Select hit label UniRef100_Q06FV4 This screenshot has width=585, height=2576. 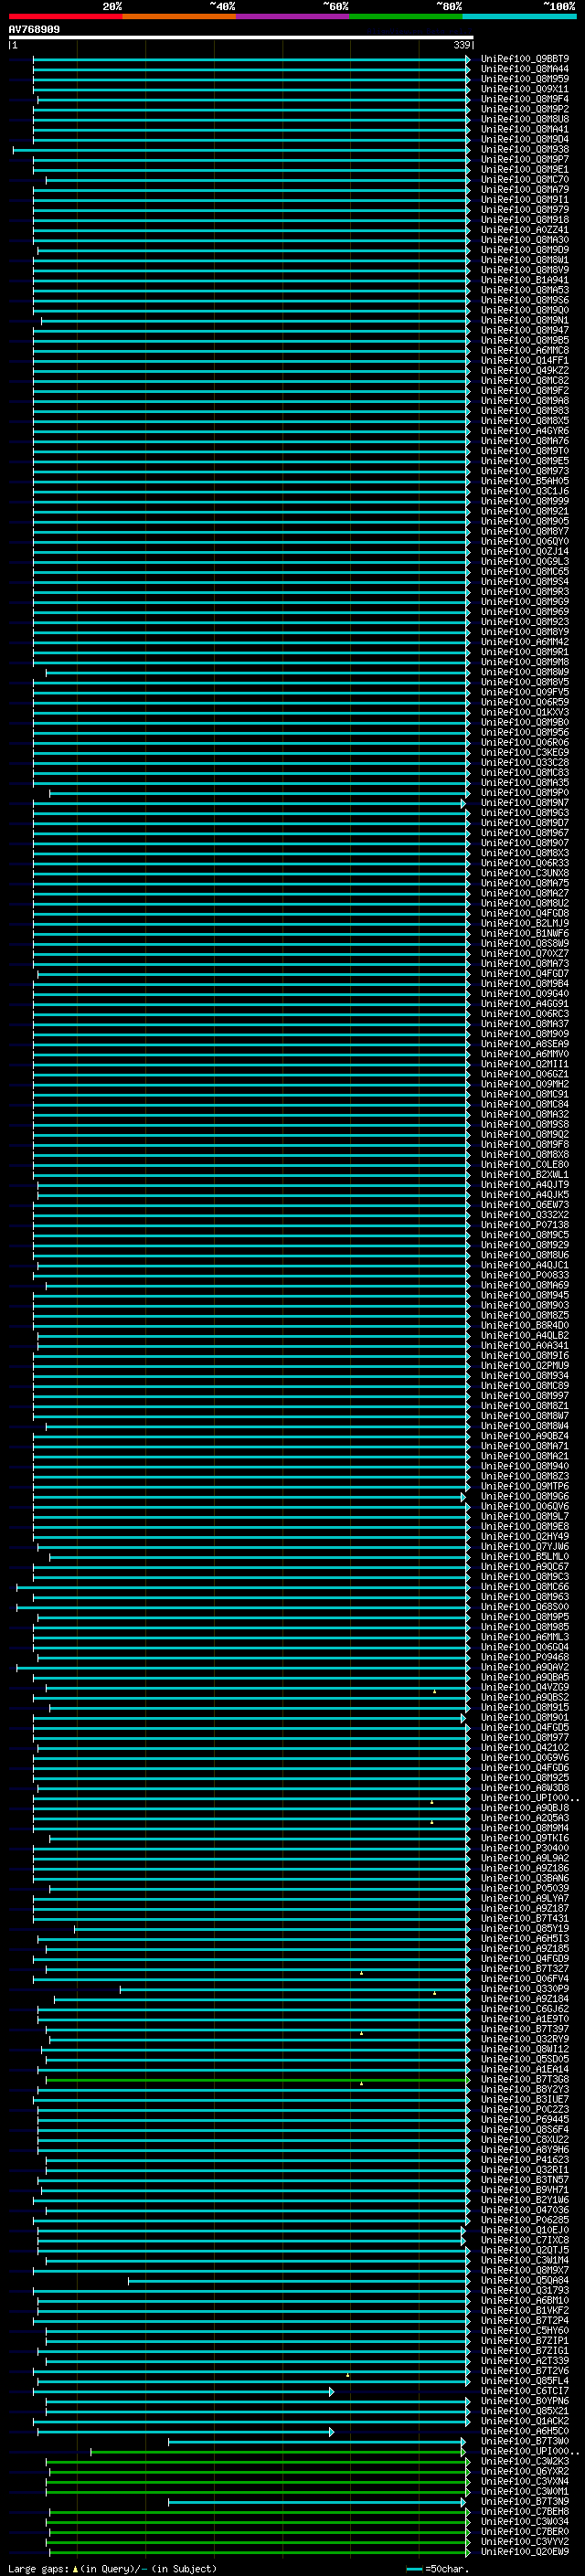coord(524,1980)
